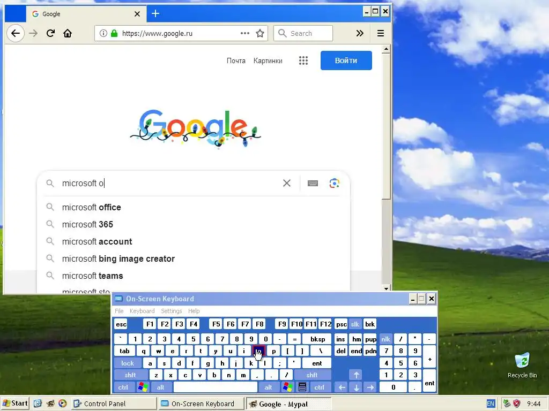Open On-Screen Keyboard Keyboard menu
This screenshot has width=549, height=411.
point(142,311)
